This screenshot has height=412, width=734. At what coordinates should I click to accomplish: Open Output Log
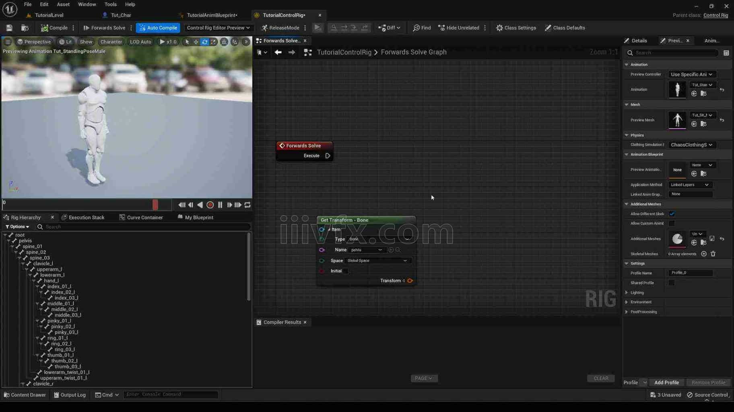[70, 395]
